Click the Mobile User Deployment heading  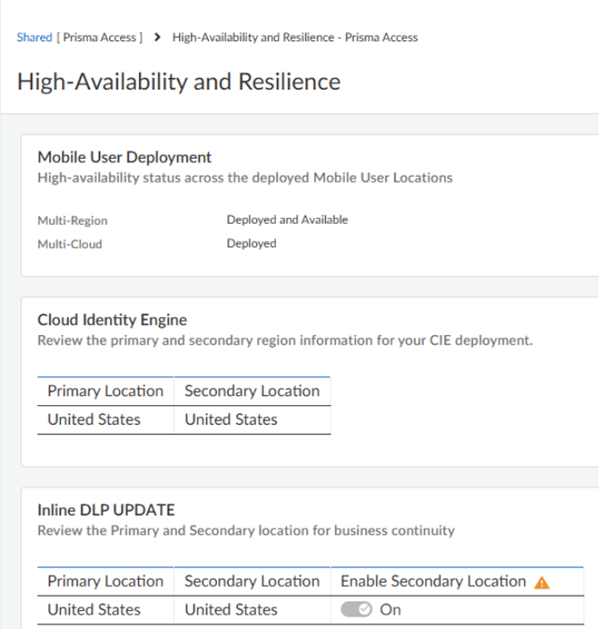tap(124, 157)
